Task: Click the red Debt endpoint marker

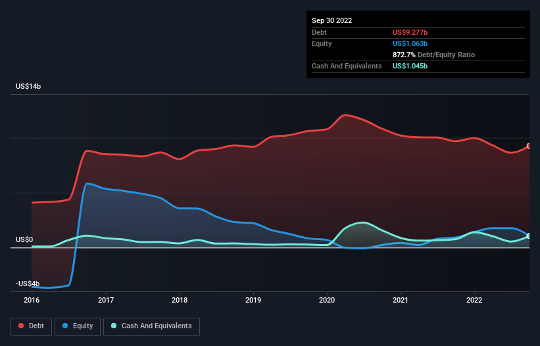Action: click(x=529, y=146)
